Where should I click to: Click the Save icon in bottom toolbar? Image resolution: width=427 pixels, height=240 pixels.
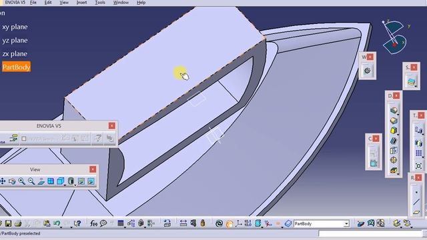(8, 224)
